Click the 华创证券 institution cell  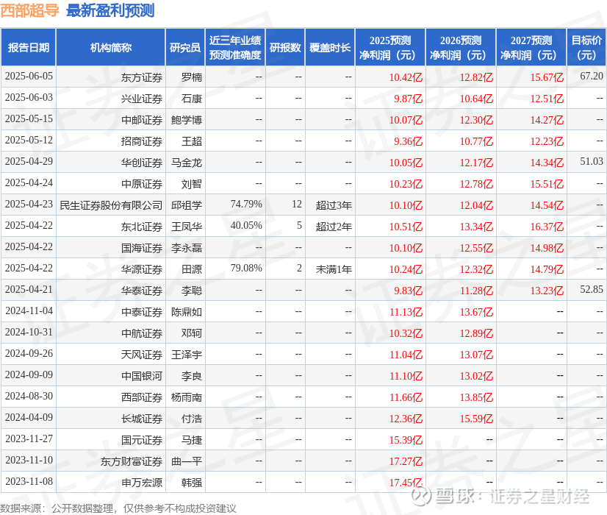[x=141, y=163]
